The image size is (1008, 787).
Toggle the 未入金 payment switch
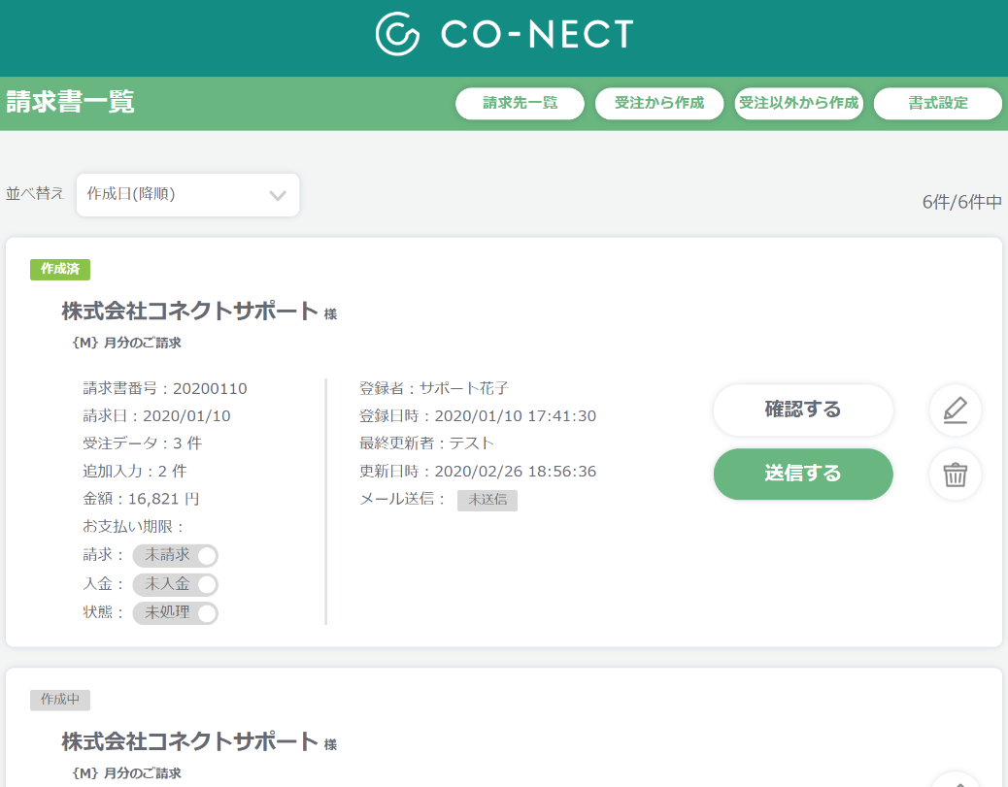176,584
